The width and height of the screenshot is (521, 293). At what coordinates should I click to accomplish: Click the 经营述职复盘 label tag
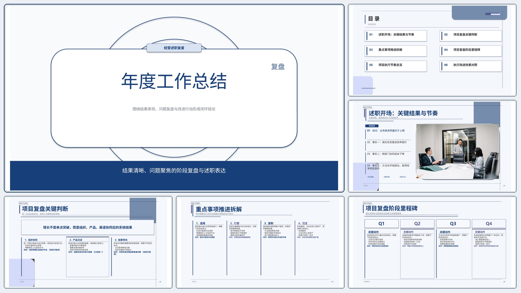click(174, 48)
